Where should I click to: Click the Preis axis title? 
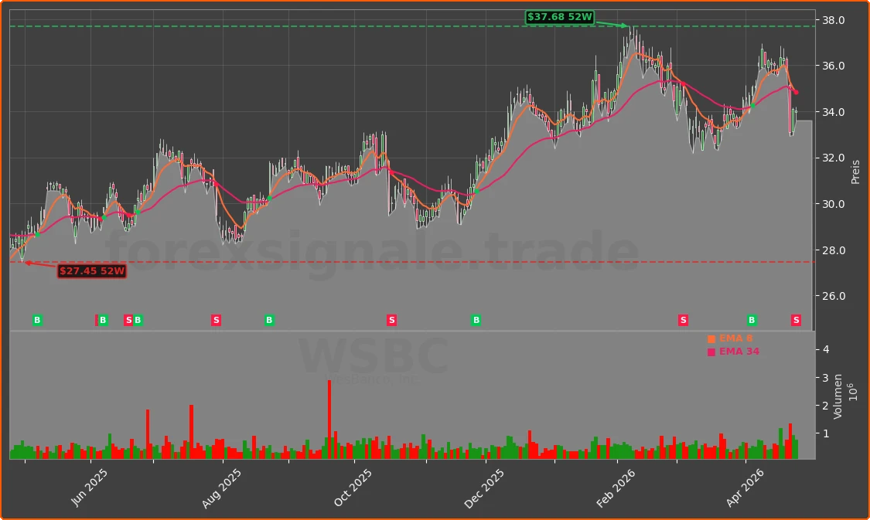pos(855,172)
